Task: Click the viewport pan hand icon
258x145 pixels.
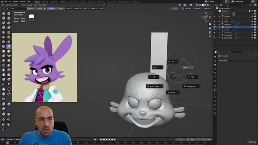Action: (210, 28)
